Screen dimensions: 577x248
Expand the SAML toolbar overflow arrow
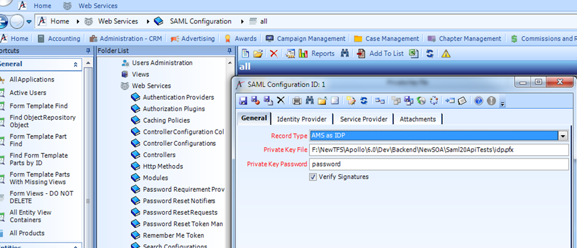pyautogui.click(x=502, y=104)
